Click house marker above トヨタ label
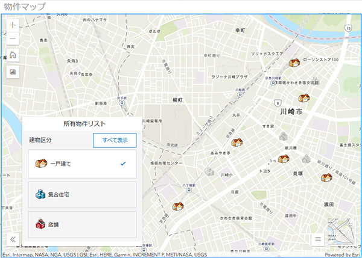This screenshot has height=258, width=362. (x=284, y=159)
